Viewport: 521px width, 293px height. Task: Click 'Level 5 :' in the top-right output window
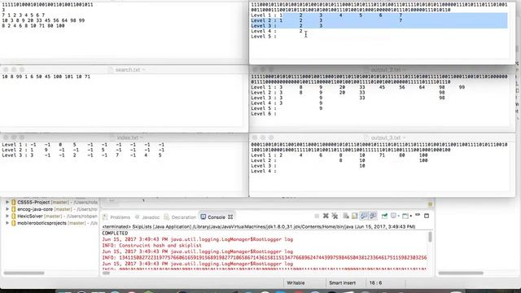pyautogui.click(x=263, y=37)
